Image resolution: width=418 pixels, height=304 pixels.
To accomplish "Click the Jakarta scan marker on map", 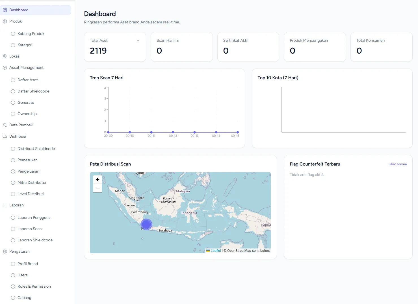I will (146, 224).
